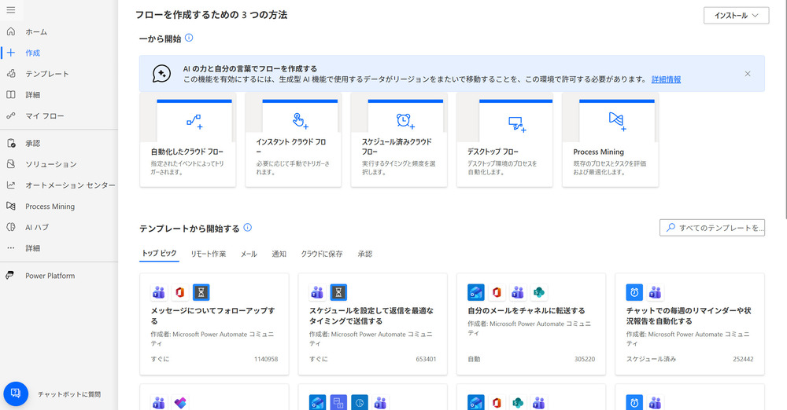Click the solutions icon in sidebar
The width and height of the screenshot is (787, 410).
(x=10, y=164)
